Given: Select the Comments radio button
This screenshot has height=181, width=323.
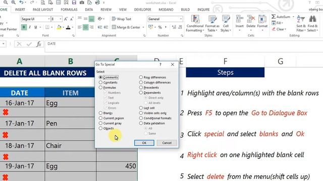Looking at the screenshot, I should coord(100,77).
